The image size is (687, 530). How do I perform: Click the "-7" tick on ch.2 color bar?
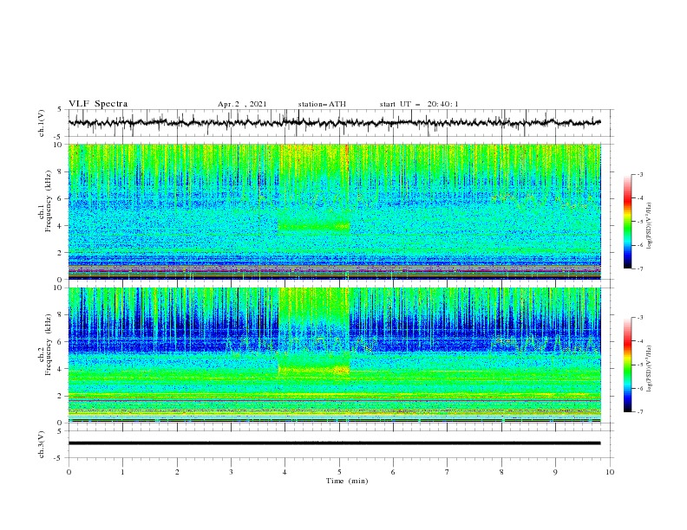click(639, 412)
